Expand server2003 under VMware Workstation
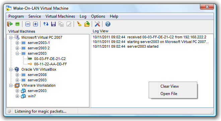 pos(17,91)
